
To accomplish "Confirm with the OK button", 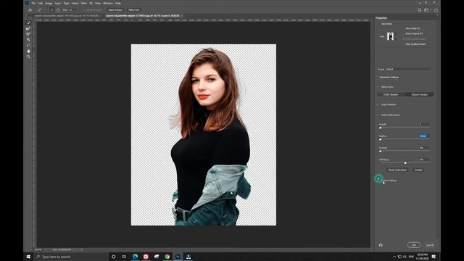I will (414, 245).
